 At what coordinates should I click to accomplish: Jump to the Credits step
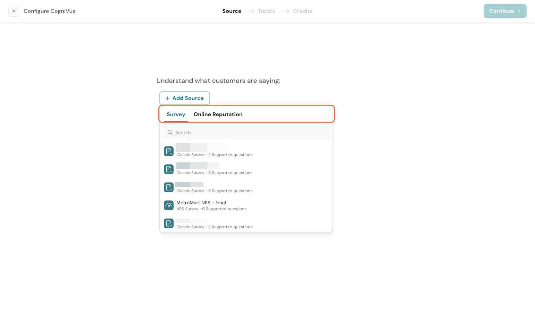[302, 11]
